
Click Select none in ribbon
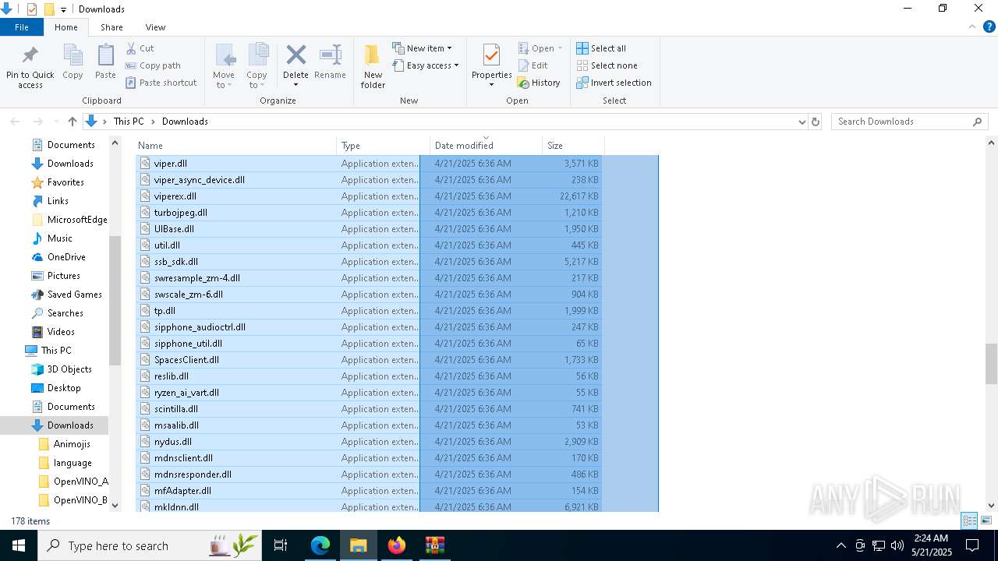(x=607, y=65)
